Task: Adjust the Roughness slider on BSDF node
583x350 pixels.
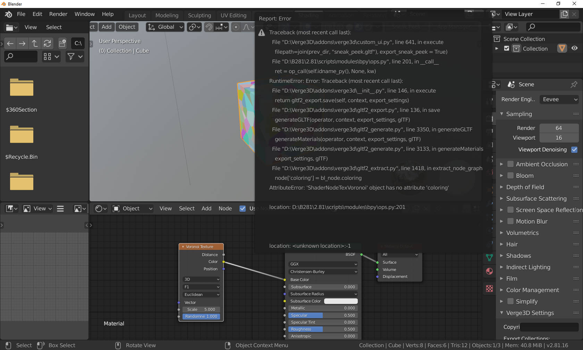Action: (x=323, y=329)
